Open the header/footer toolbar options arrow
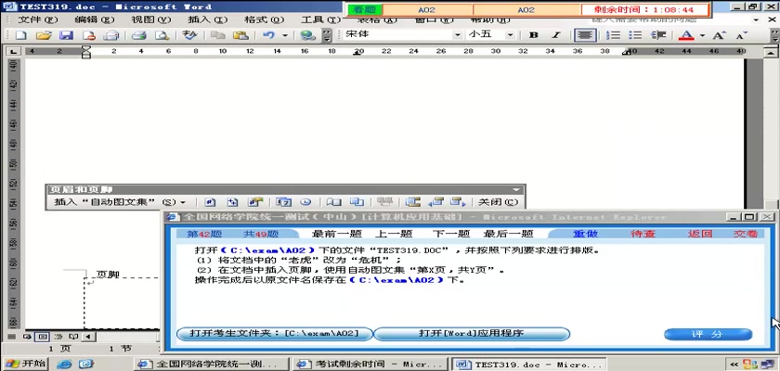780x371 pixels. (516, 190)
